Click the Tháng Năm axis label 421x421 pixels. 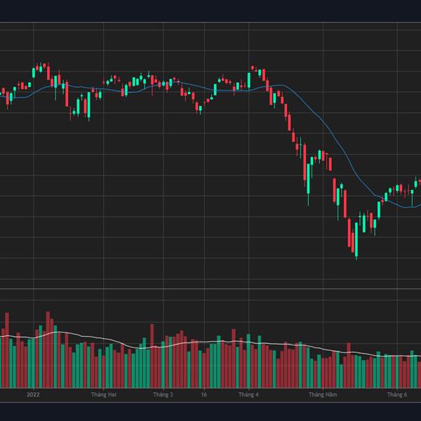[x=323, y=394]
